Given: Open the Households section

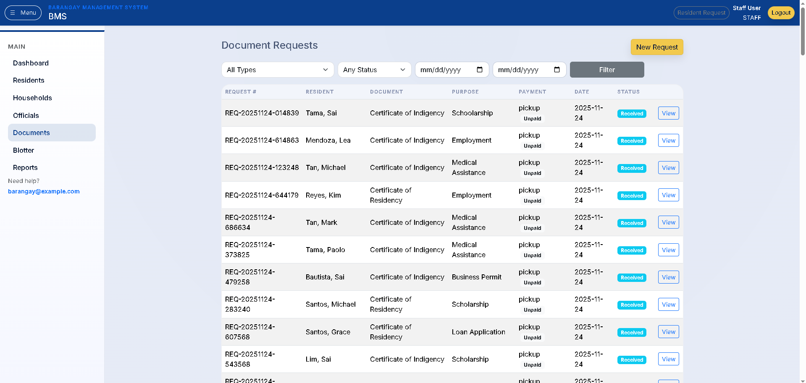Looking at the screenshot, I should point(32,98).
